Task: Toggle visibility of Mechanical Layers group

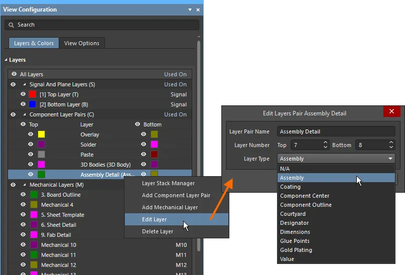Action: [x=13, y=185]
